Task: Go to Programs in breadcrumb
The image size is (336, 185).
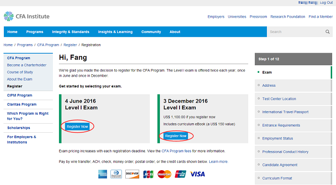Action: (x=25, y=45)
